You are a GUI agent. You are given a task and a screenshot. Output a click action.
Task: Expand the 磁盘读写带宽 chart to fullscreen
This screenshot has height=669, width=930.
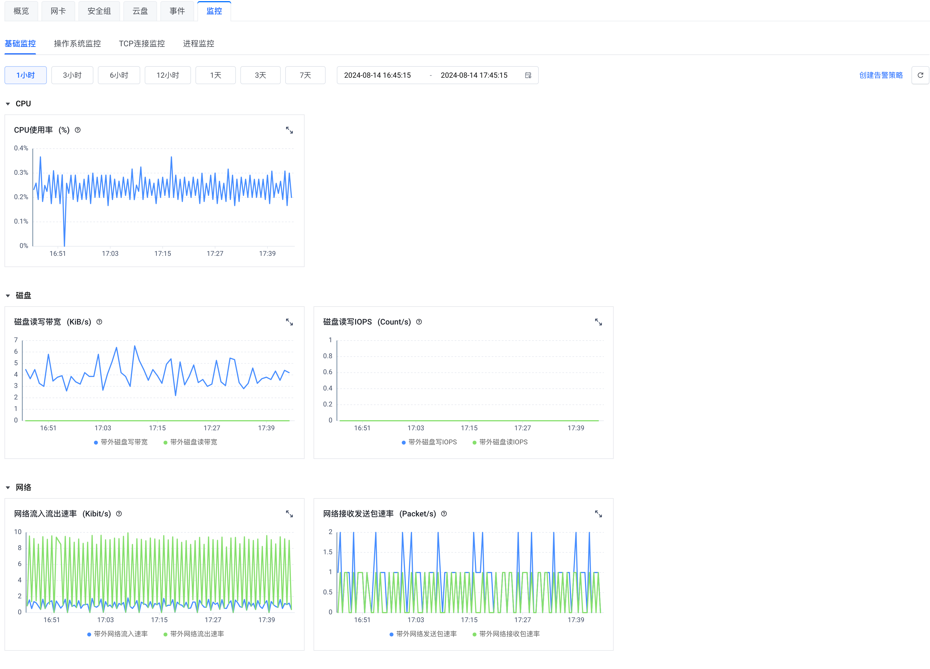(x=289, y=322)
